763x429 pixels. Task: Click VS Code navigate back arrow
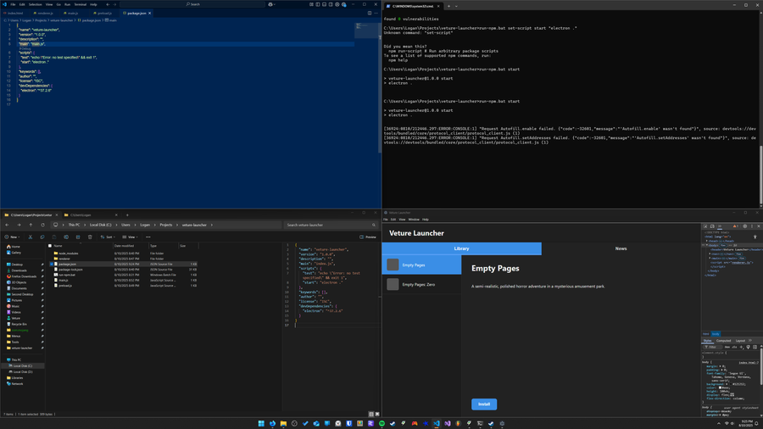point(108,4)
